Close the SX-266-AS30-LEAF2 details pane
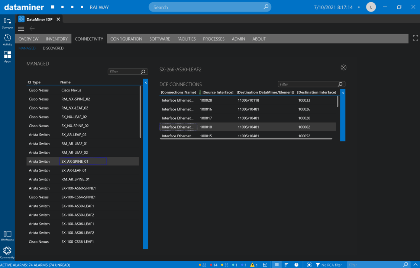Viewport: 420px width, 268px height. pos(343,67)
